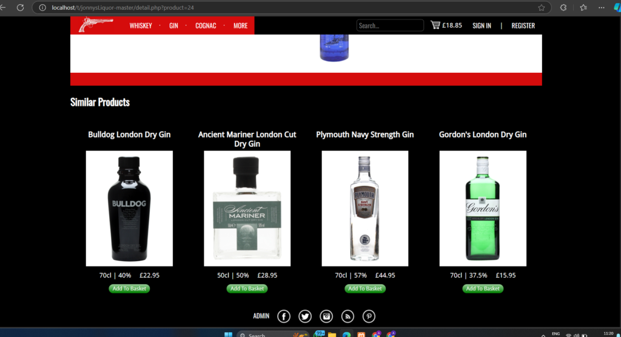Focus the site Search field

tap(390, 26)
